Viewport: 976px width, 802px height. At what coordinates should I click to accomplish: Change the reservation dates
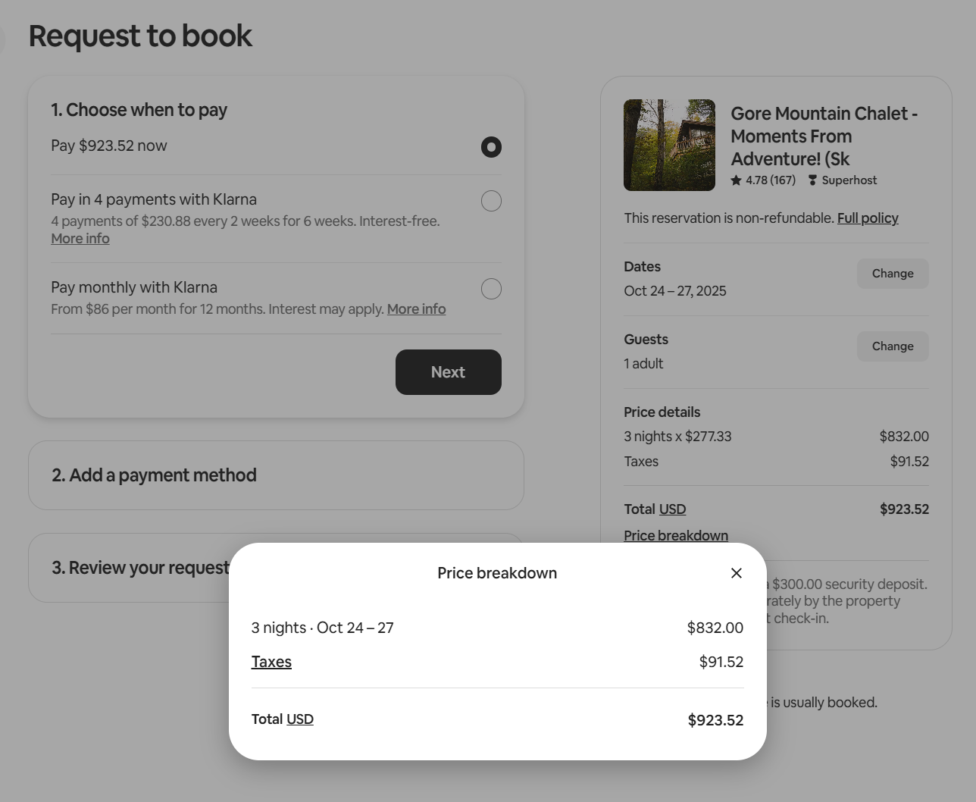(x=892, y=274)
